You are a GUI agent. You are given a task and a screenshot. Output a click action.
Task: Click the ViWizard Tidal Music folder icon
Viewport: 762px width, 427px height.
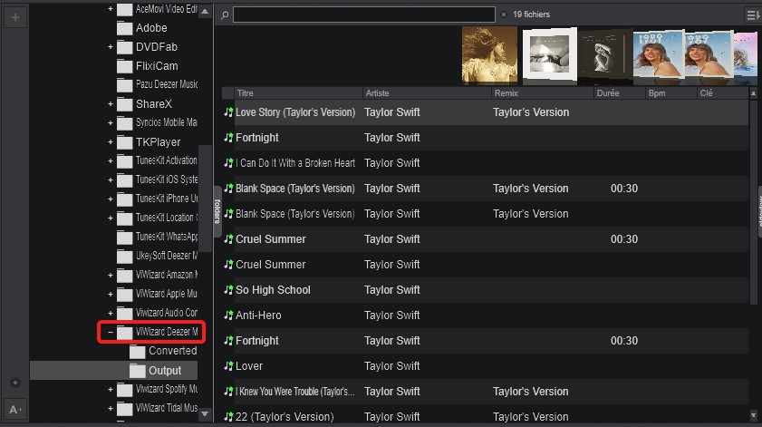125,409
